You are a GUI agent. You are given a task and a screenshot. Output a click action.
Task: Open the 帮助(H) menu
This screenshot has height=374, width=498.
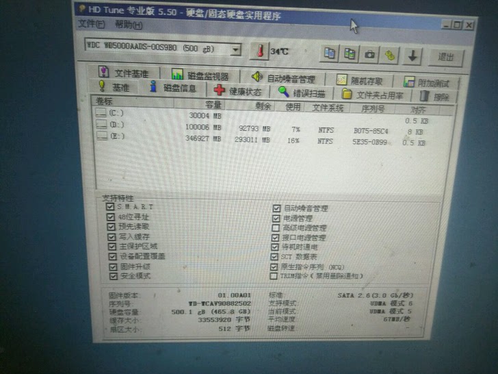pyautogui.click(x=129, y=25)
